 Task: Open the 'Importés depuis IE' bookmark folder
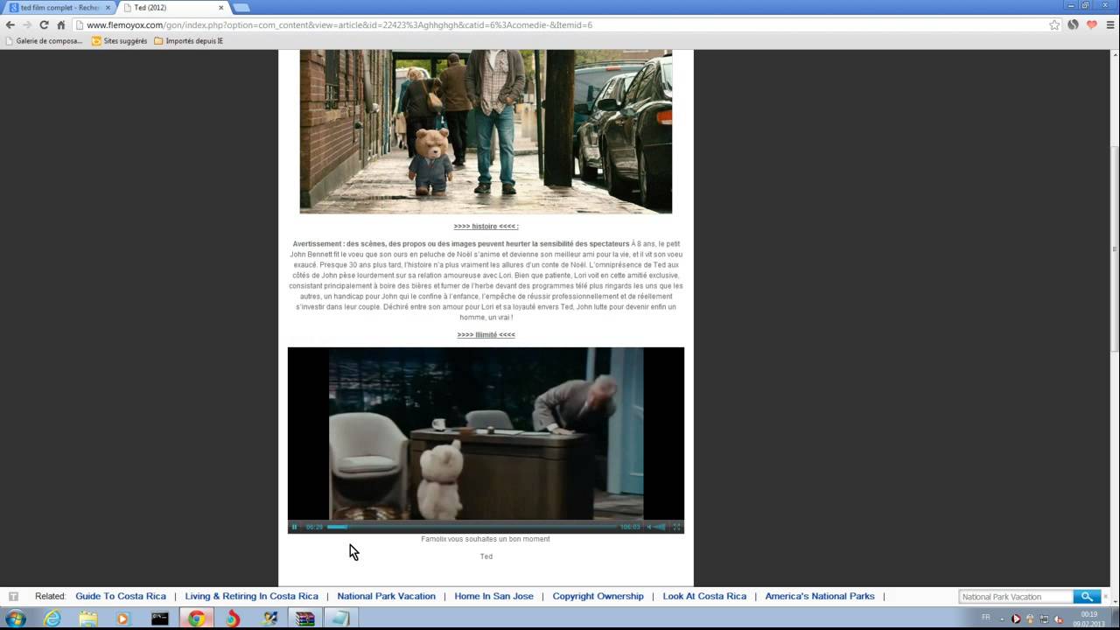tap(188, 40)
